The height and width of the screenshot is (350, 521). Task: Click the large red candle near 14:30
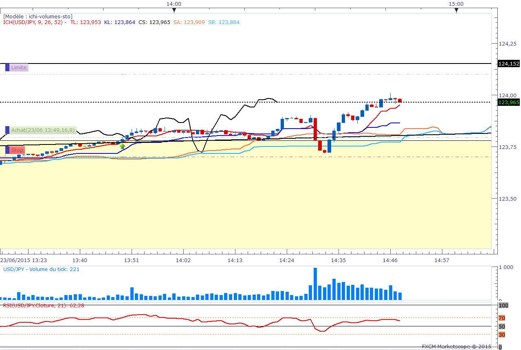coord(315,129)
